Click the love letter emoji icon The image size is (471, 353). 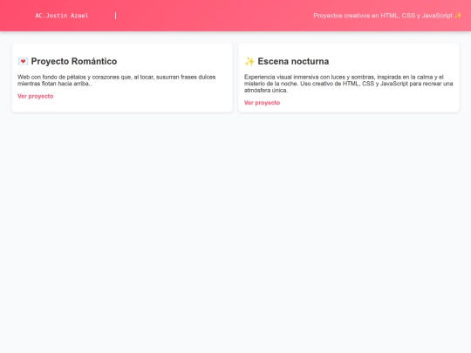pyautogui.click(x=23, y=61)
